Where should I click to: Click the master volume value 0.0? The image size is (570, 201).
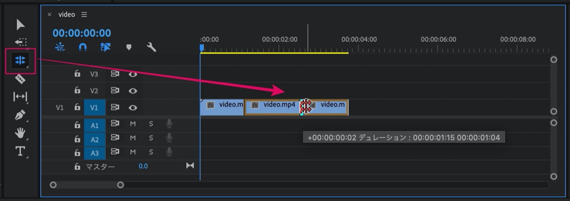point(143,166)
